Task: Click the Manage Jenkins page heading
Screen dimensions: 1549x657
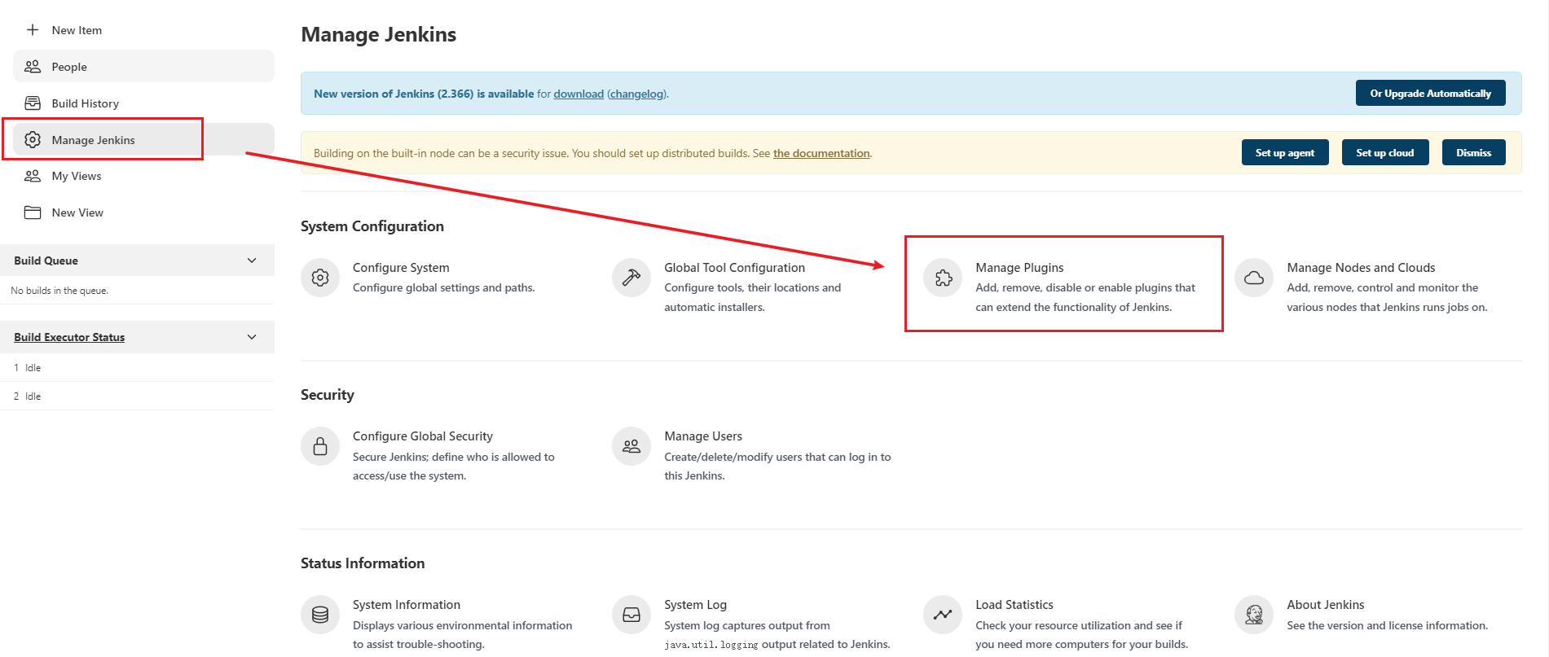Action: pos(378,34)
